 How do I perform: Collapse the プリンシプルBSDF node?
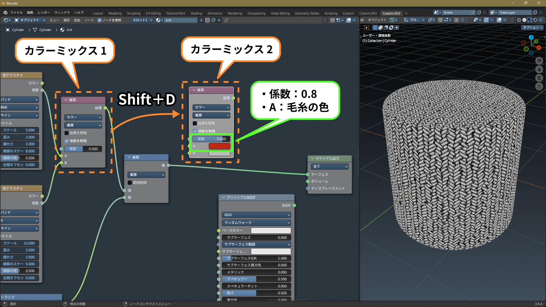pos(224,197)
